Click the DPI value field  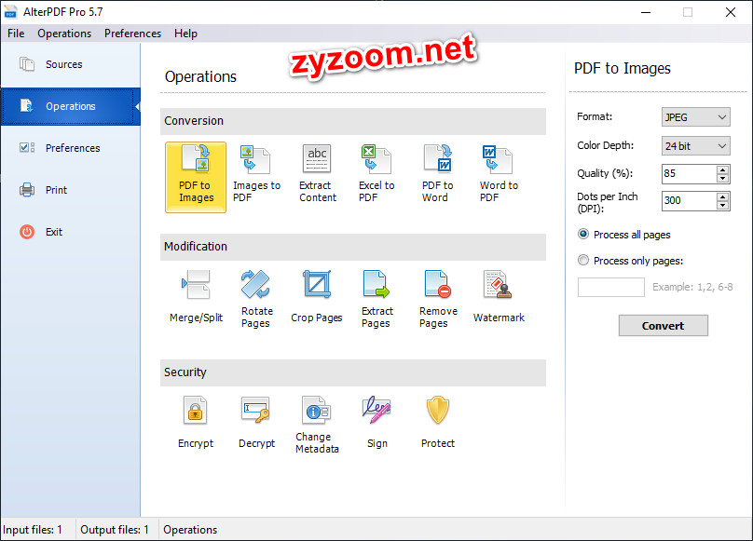point(689,200)
